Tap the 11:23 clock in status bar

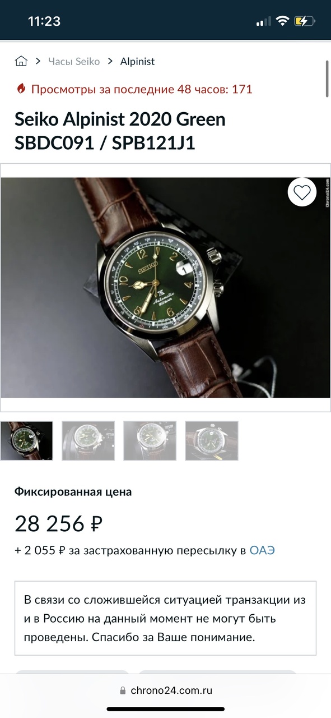(44, 21)
